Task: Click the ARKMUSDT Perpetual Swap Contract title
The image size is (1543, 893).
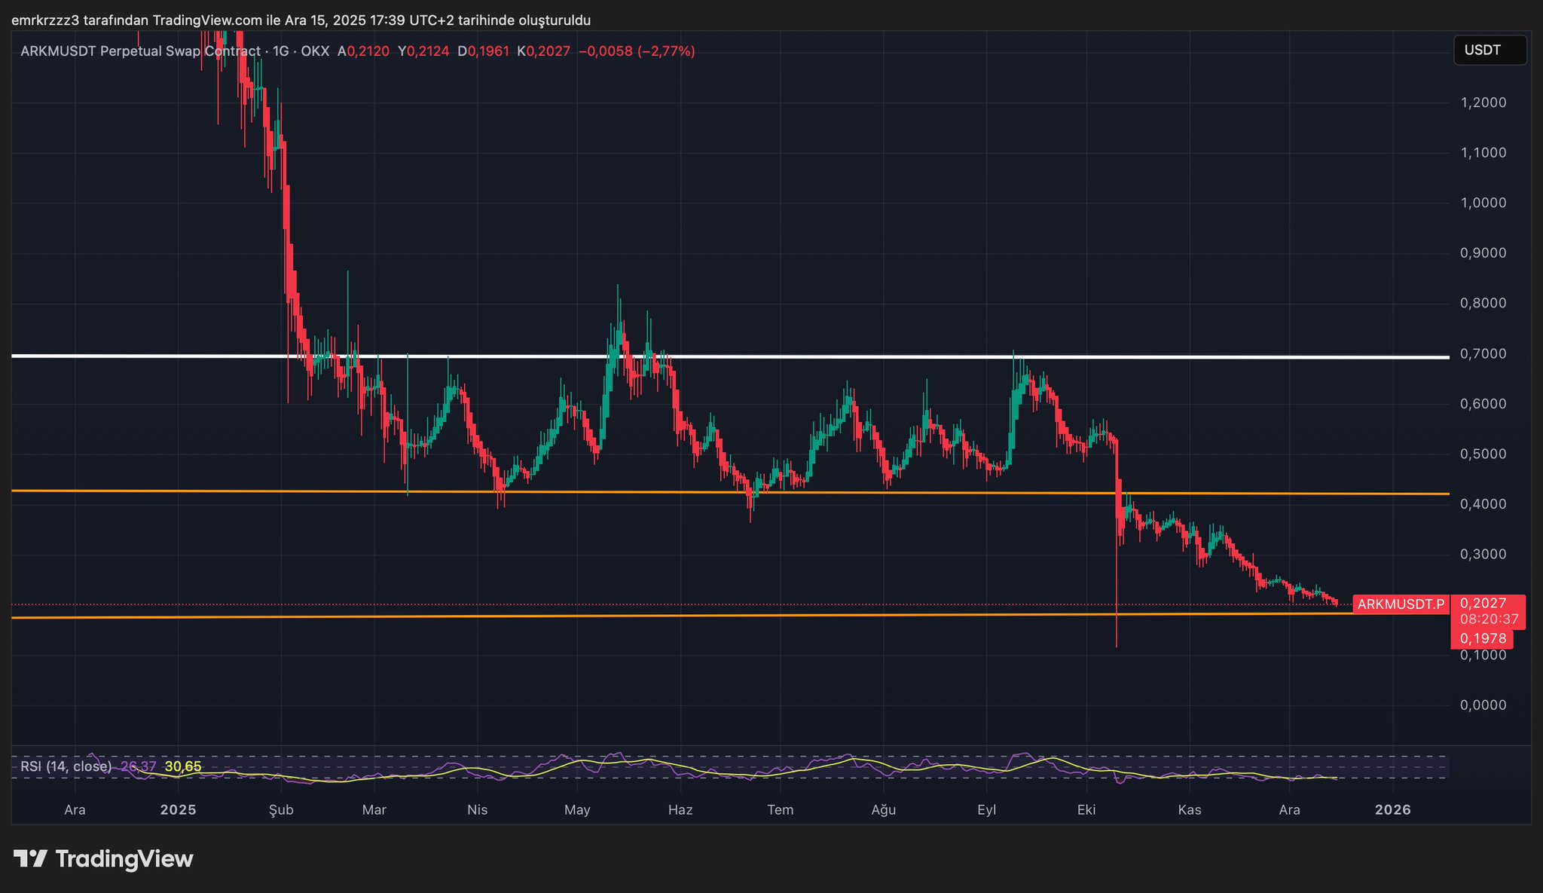Action: point(140,51)
